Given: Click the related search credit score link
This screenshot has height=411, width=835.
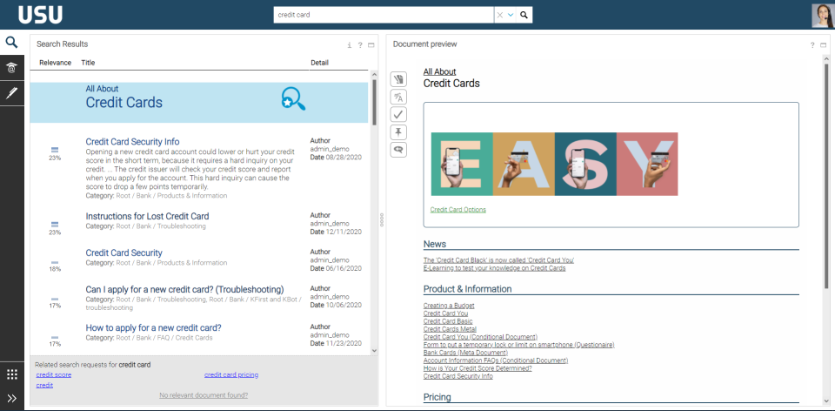Looking at the screenshot, I should (54, 374).
